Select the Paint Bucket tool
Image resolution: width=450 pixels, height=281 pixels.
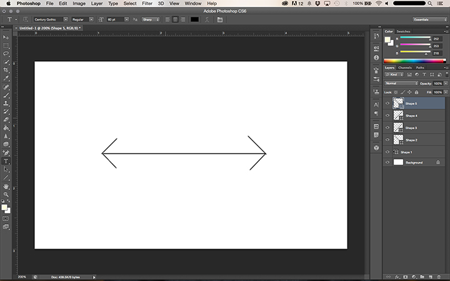coord(6,128)
